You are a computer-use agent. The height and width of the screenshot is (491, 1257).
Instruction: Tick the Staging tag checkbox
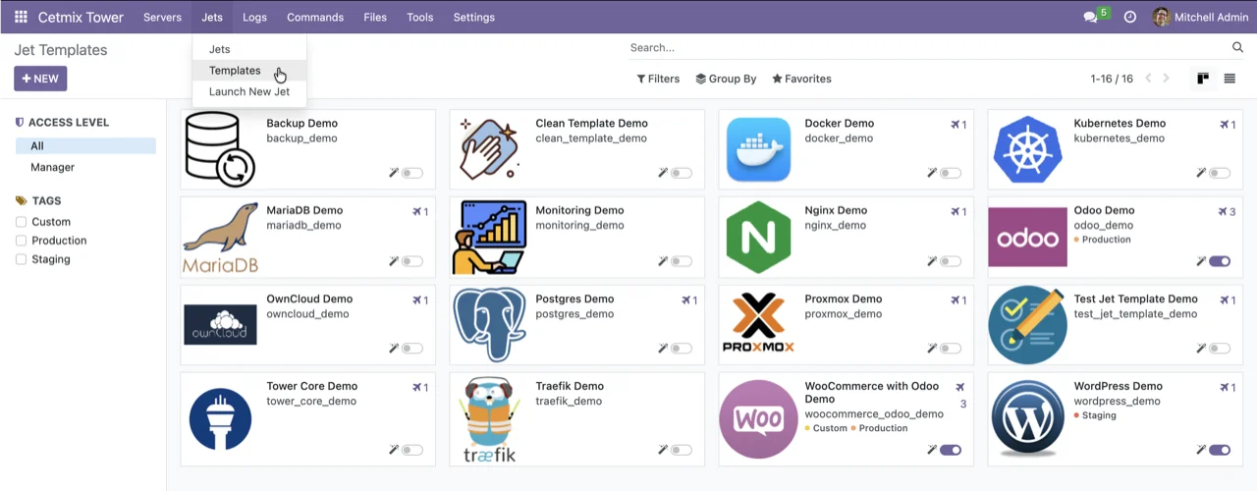tap(22, 259)
